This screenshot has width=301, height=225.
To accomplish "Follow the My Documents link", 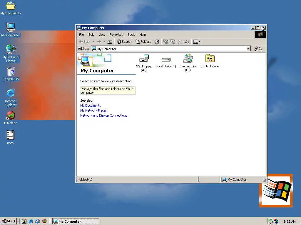I will coord(91,105).
